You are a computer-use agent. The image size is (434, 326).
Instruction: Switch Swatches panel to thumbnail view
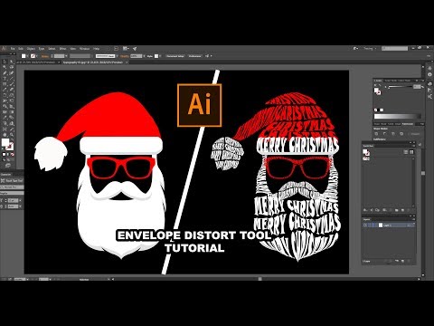(411, 152)
